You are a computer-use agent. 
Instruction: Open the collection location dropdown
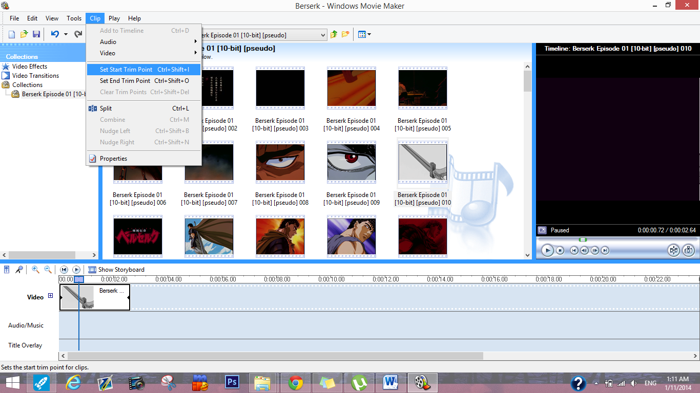(x=323, y=35)
